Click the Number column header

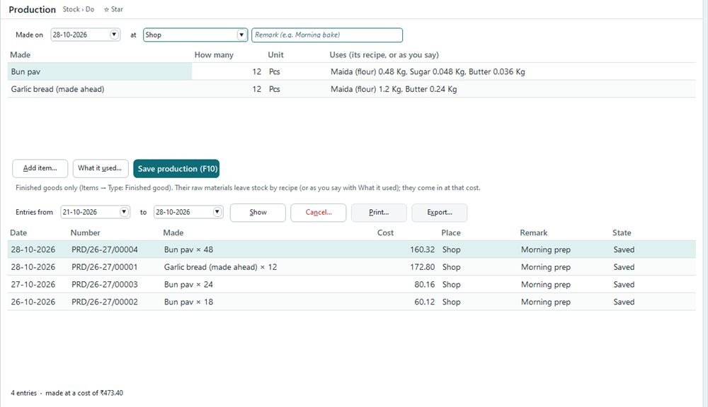point(86,232)
